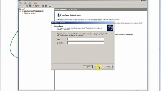Click the Forward arrow in the DHCP toolbar
Image resolution: width=161 pixels, height=91 pixels.
pyautogui.click(x=23, y=6)
